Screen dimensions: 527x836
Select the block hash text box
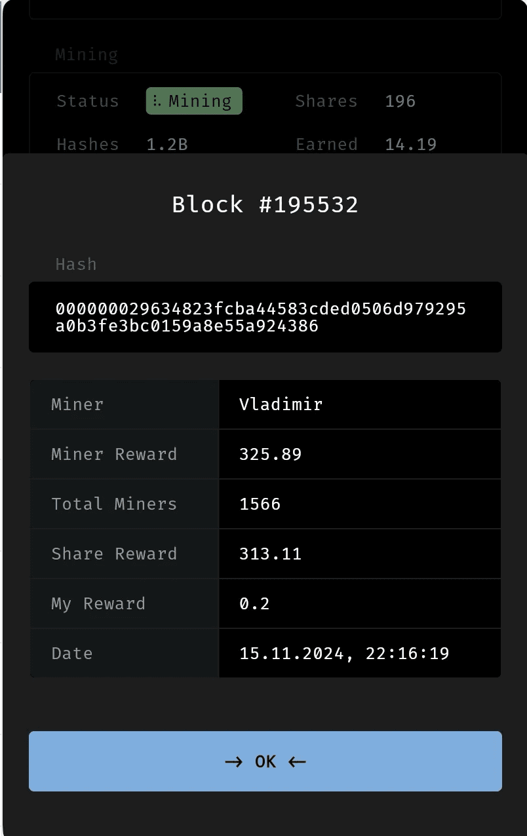[265, 317]
